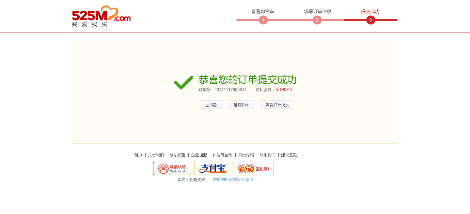The width and height of the screenshot is (470, 214).
Task: Select step 2 circle 填写订单信息
Action: (317, 20)
